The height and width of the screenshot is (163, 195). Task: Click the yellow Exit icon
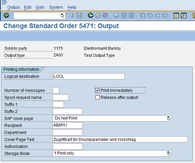[98, 15]
